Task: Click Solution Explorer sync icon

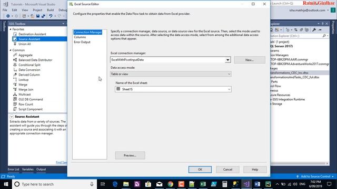Action: pos(296,30)
